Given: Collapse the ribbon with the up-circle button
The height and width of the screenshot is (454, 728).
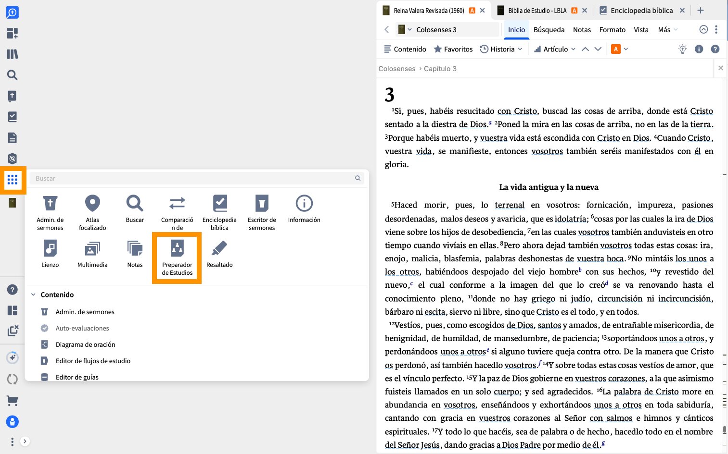Looking at the screenshot, I should (703, 30).
